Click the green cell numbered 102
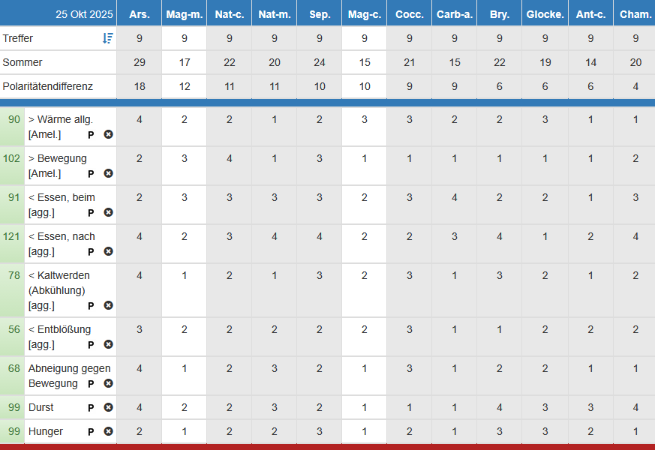The image size is (655, 450). pos(12,159)
